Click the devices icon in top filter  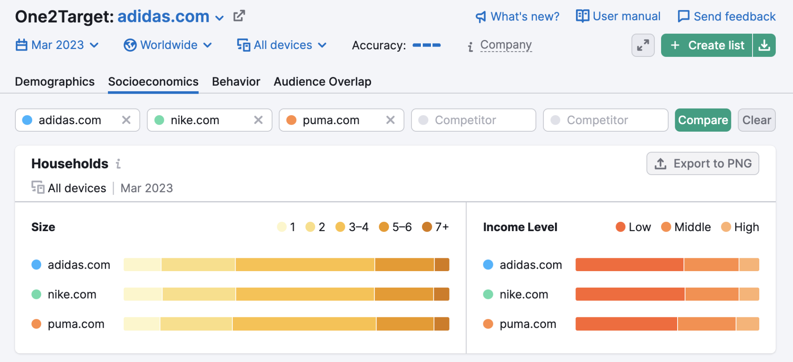[x=243, y=45]
